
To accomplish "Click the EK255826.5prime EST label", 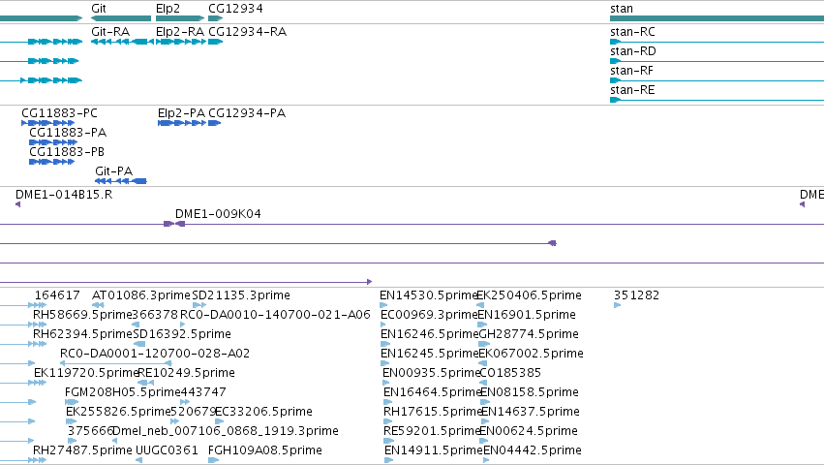I will coord(118,412).
